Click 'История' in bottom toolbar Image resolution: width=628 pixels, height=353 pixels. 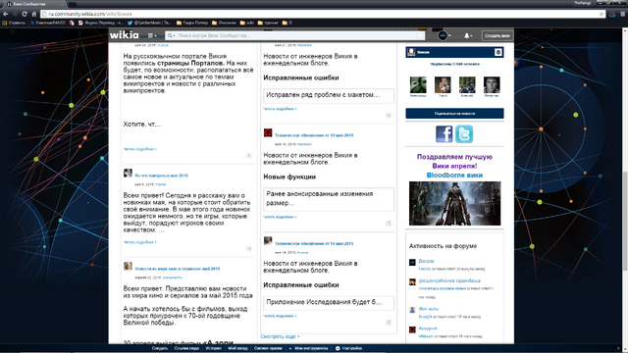pyautogui.click(x=214, y=348)
